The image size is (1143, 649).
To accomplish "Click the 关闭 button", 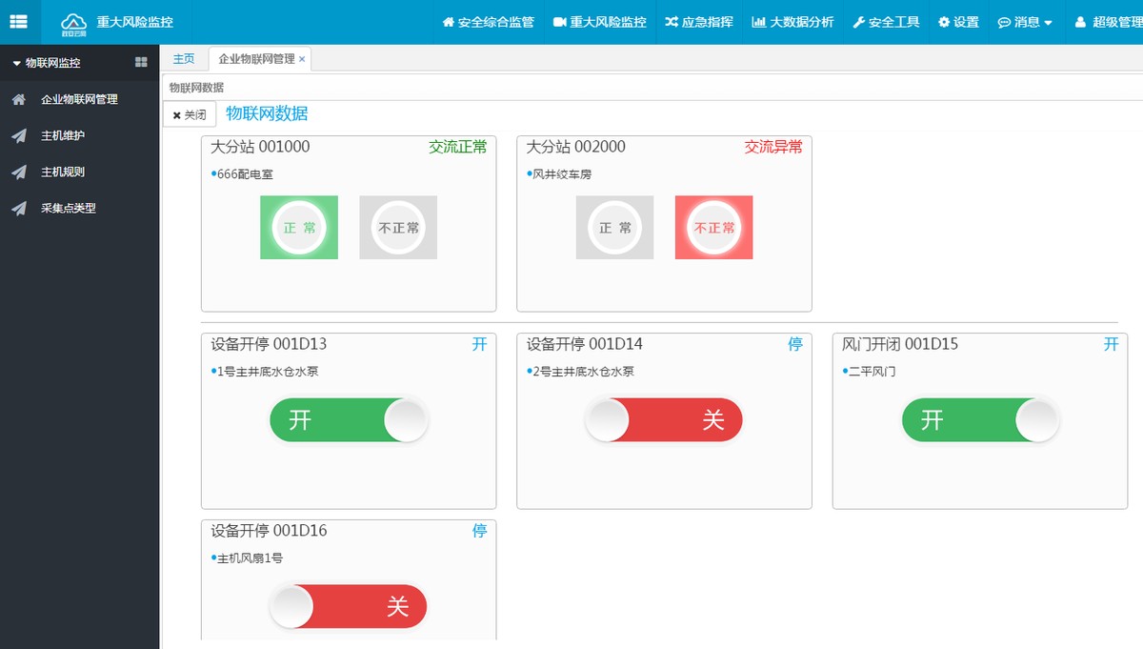I will pyautogui.click(x=190, y=114).
